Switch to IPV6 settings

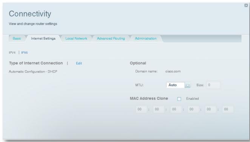25,52
